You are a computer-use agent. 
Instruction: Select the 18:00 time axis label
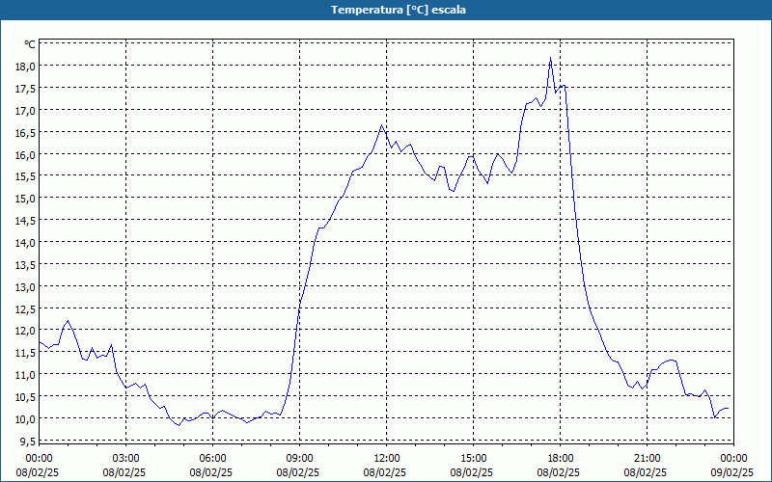click(560, 458)
